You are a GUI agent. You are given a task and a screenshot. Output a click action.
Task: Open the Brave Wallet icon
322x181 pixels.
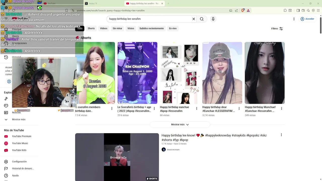pyautogui.click(x=303, y=11)
